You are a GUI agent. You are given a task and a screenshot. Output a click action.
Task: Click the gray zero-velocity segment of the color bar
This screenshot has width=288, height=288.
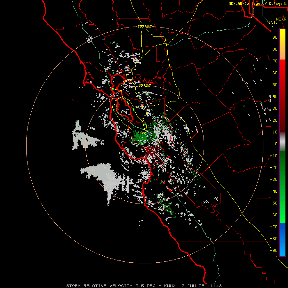coord(283,142)
